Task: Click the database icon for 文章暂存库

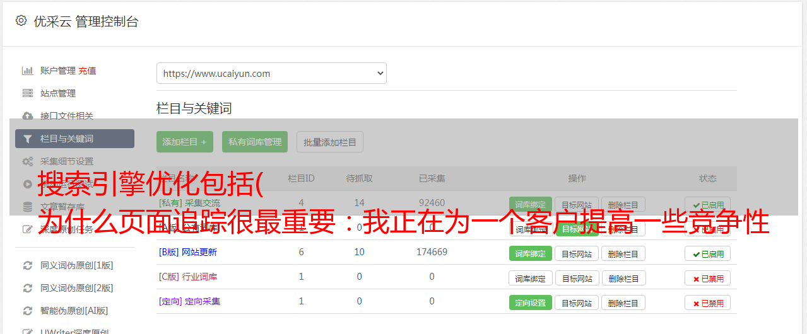Action: pos(27,207)
